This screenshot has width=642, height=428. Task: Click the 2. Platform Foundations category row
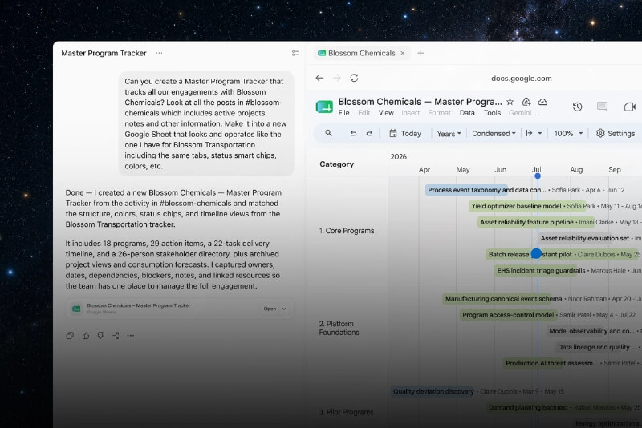click(339, 328)
